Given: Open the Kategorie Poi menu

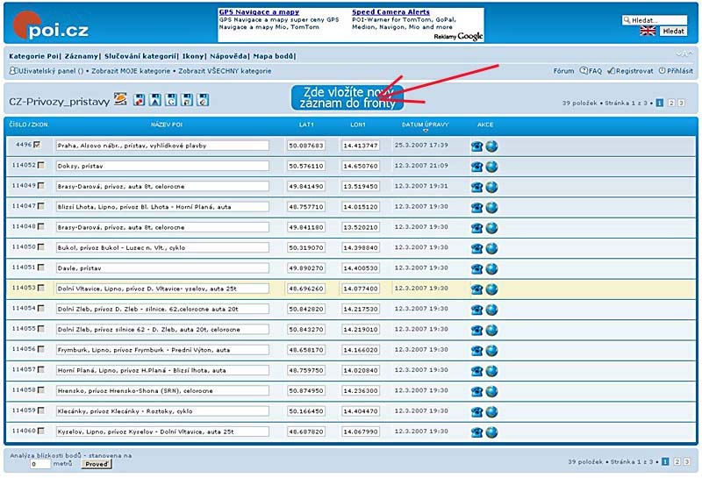Looking at the screenshot, I should pyautogui.click(x=33, y=56).
